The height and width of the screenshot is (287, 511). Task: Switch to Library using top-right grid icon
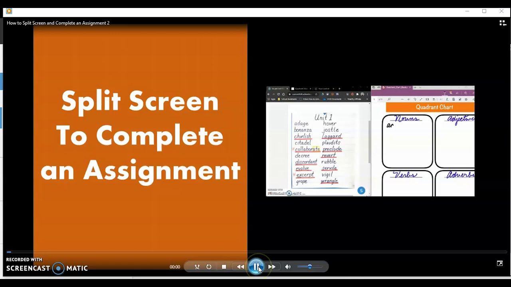point(503,23)
